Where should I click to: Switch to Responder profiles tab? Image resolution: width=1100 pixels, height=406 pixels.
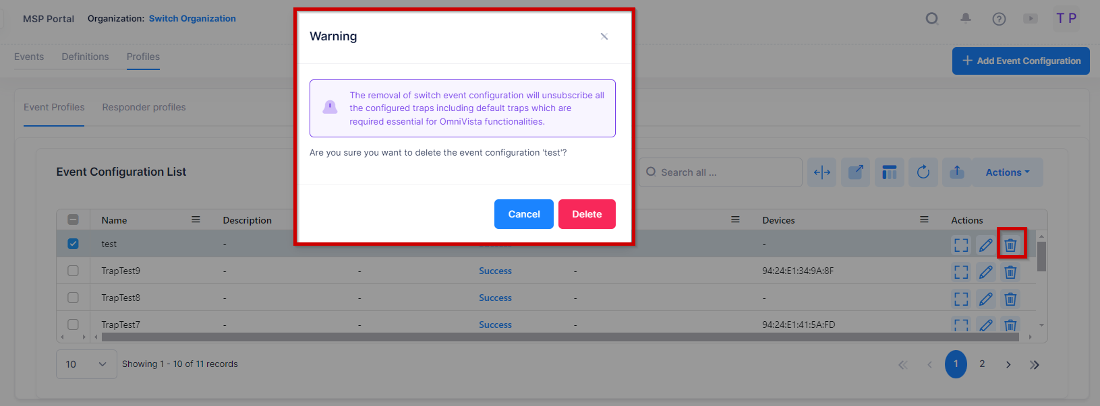[x=144, y=107]
